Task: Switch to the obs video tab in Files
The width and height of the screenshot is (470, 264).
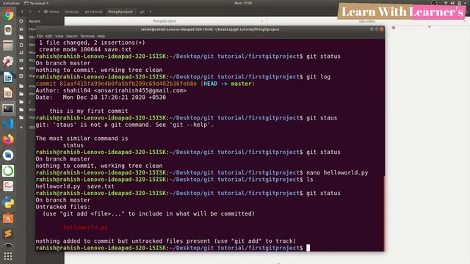Action: (x=367, y=21)
